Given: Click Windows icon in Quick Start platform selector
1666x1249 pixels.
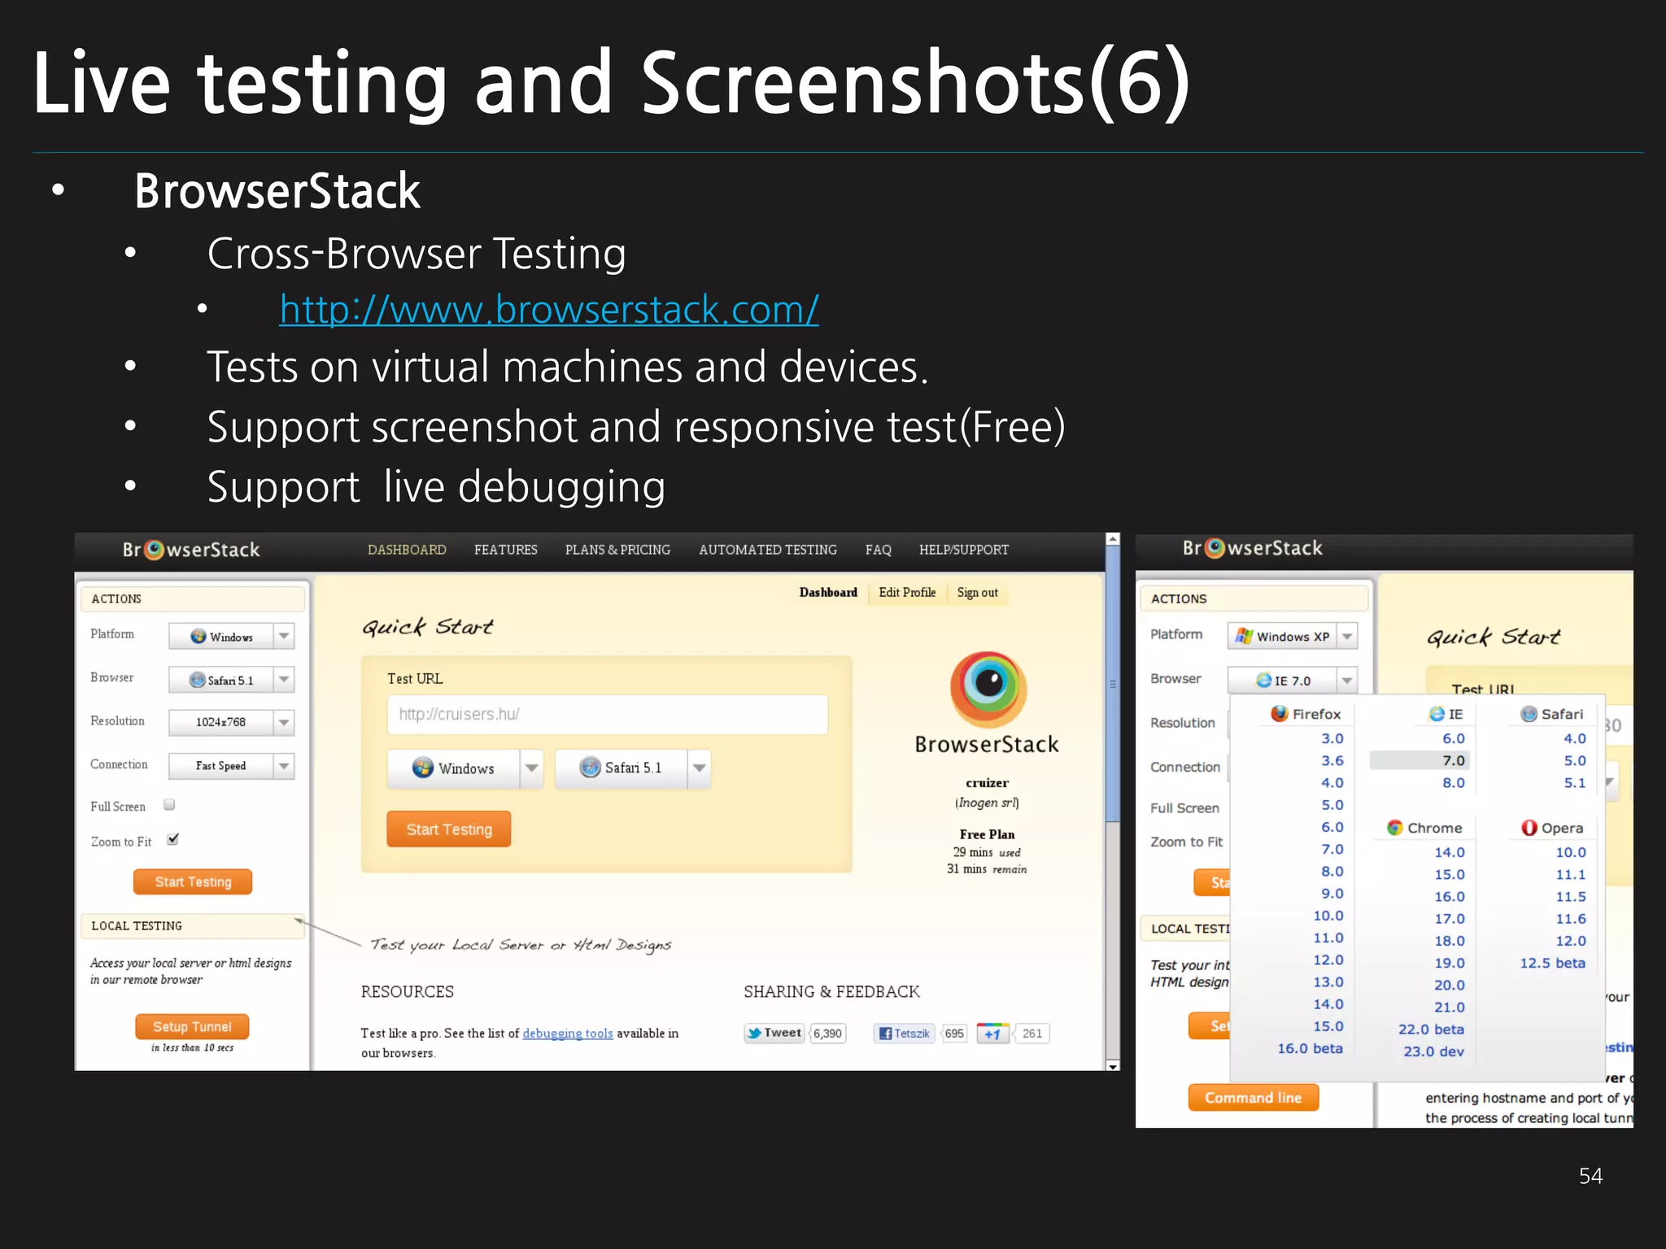Looking at the screenshot, I should [423, 768].
